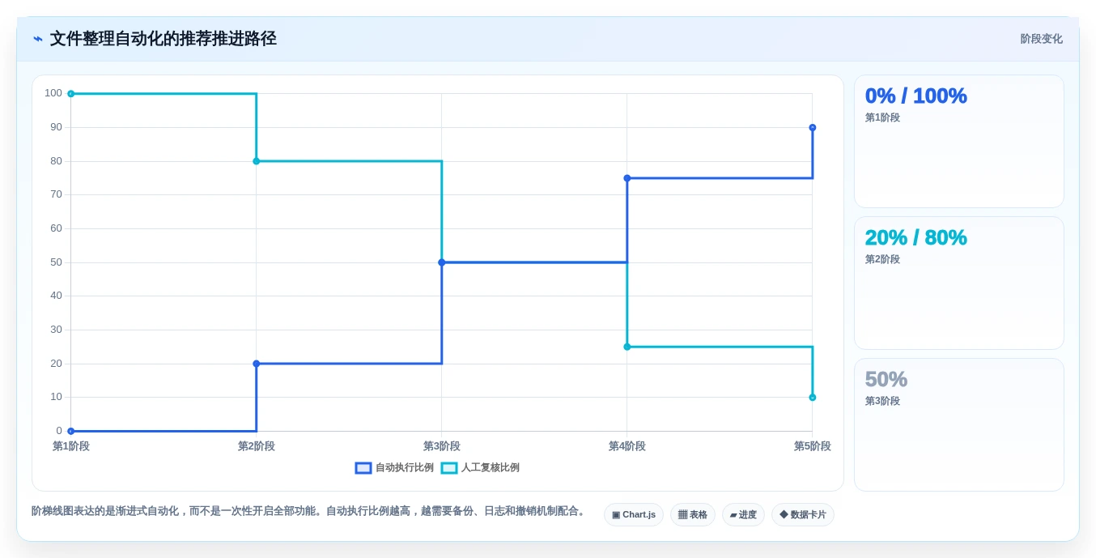Click the 人工复核 point at 25 in 第4阶段
The height and width of the screenshot is (558, 1096).
tap(627, 347)
